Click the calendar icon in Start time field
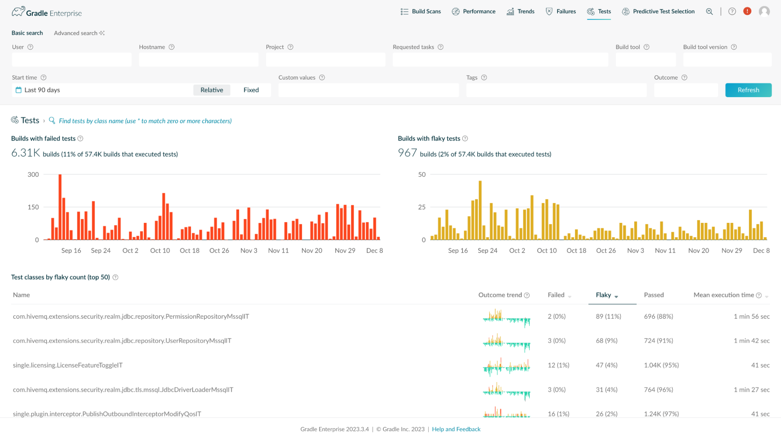 (x=18, y=90)
